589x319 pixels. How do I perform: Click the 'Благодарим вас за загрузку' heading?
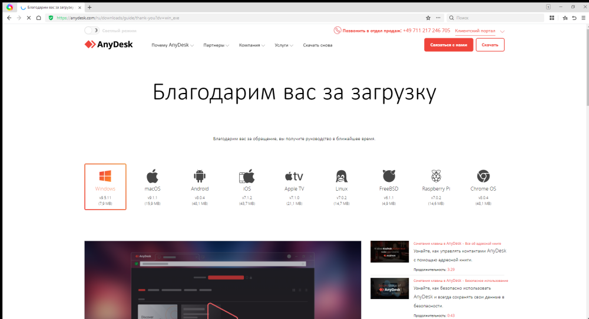294,92
